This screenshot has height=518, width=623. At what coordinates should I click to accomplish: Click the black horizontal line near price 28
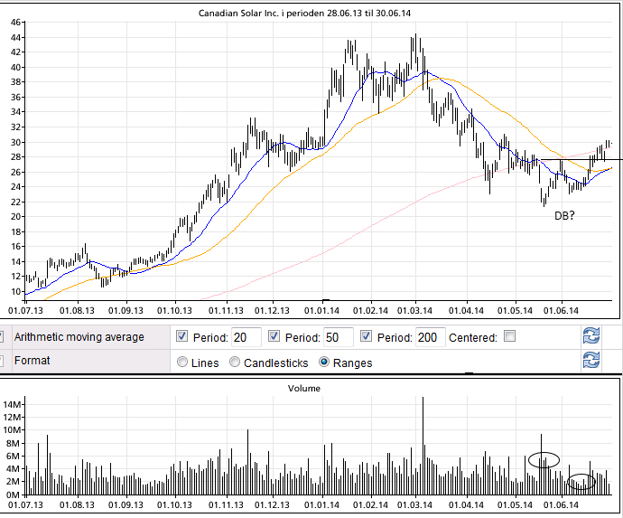[578, 159]
